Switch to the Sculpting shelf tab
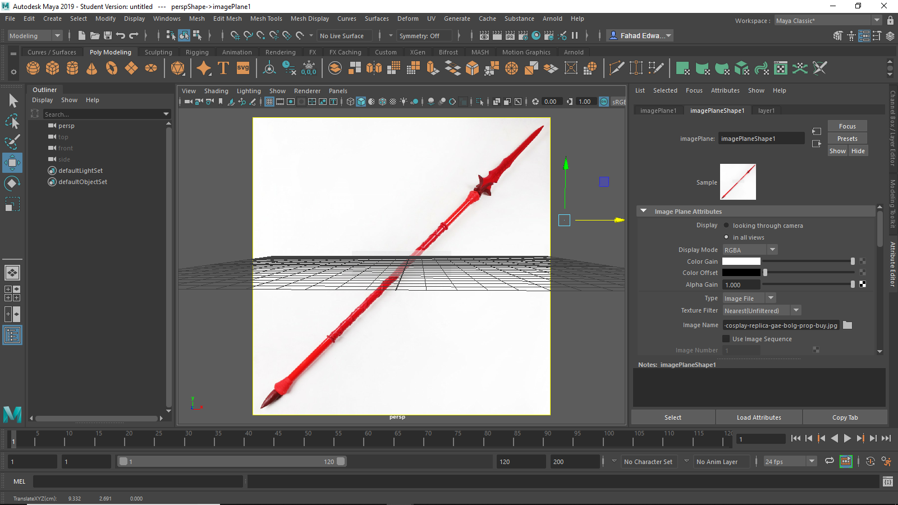 point(158,52)
